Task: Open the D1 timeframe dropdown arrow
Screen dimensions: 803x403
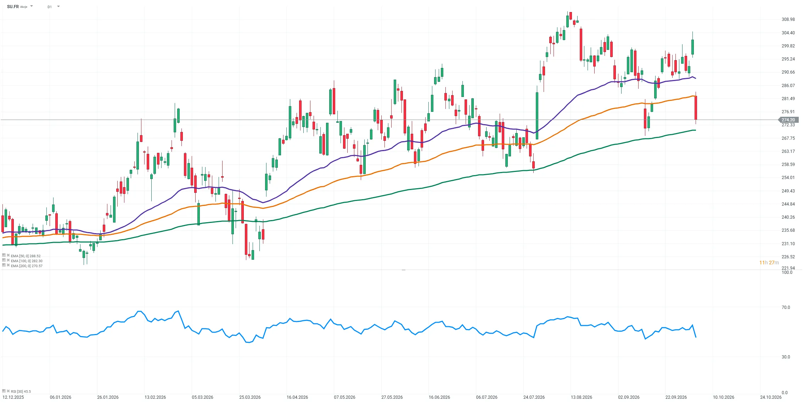Action: tap(58, 6)
